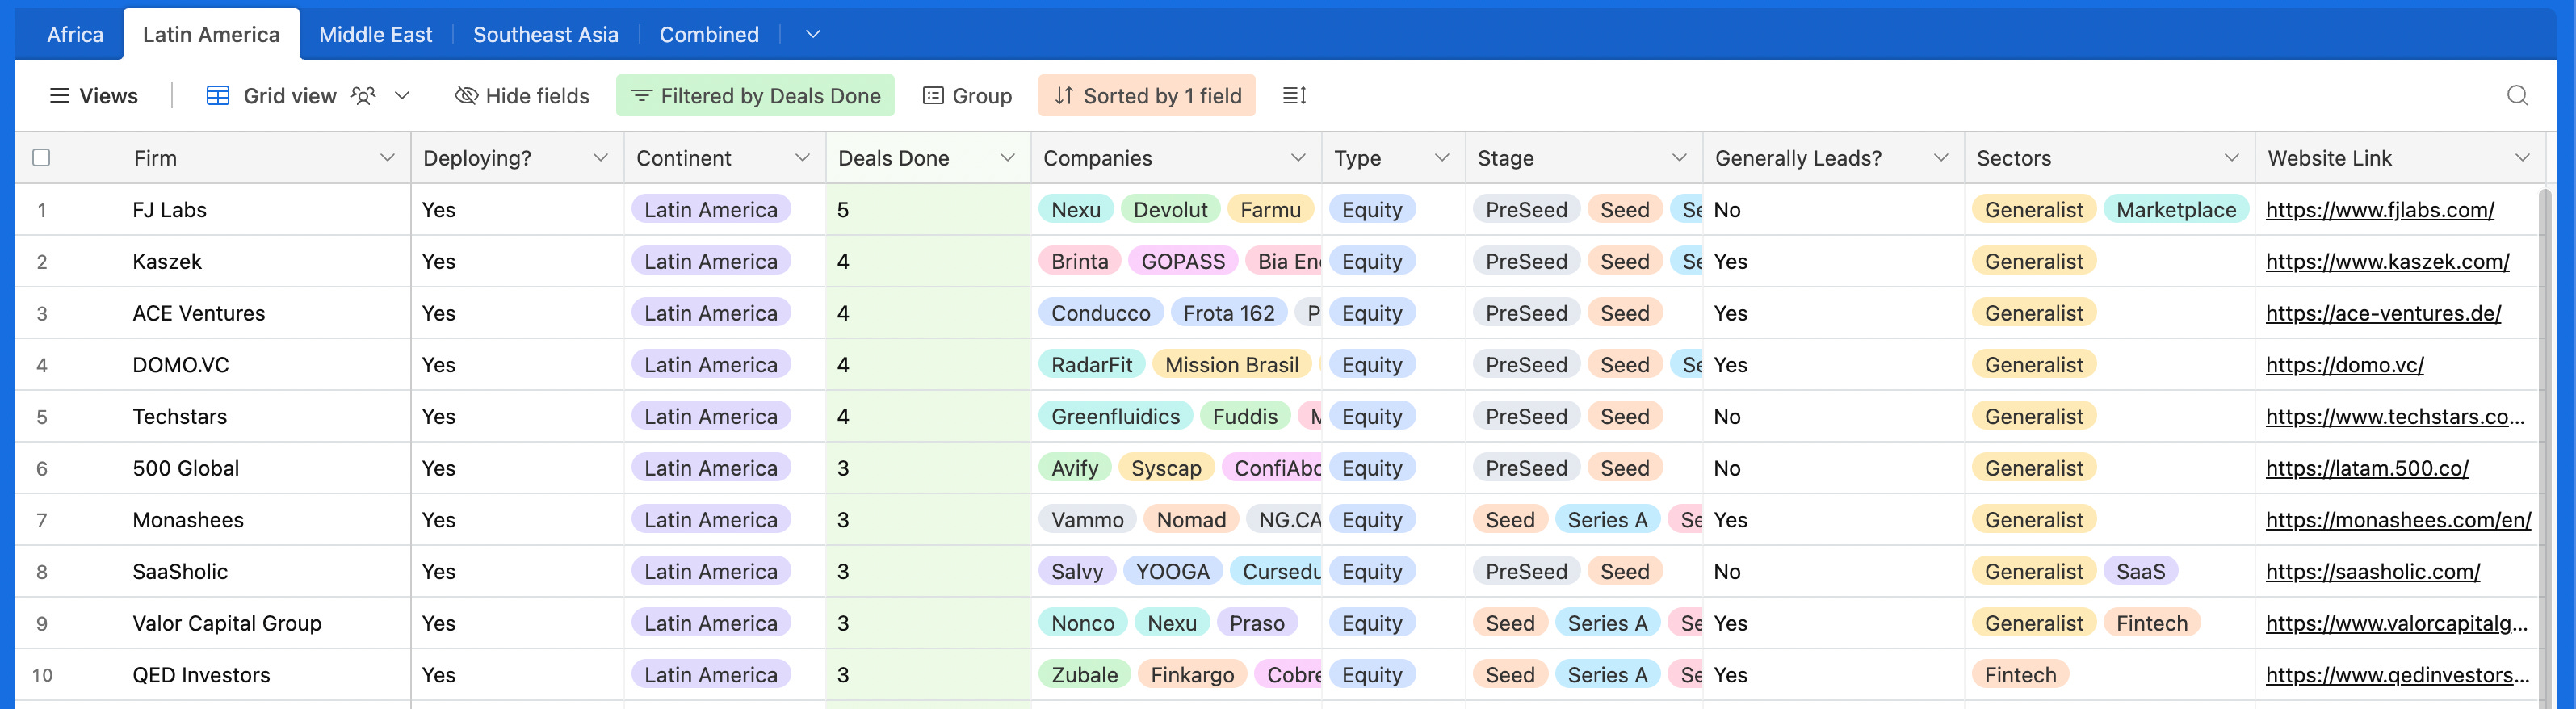
Task: Open Sorted by 1 field sort
Action: (x=1146, y=96)
